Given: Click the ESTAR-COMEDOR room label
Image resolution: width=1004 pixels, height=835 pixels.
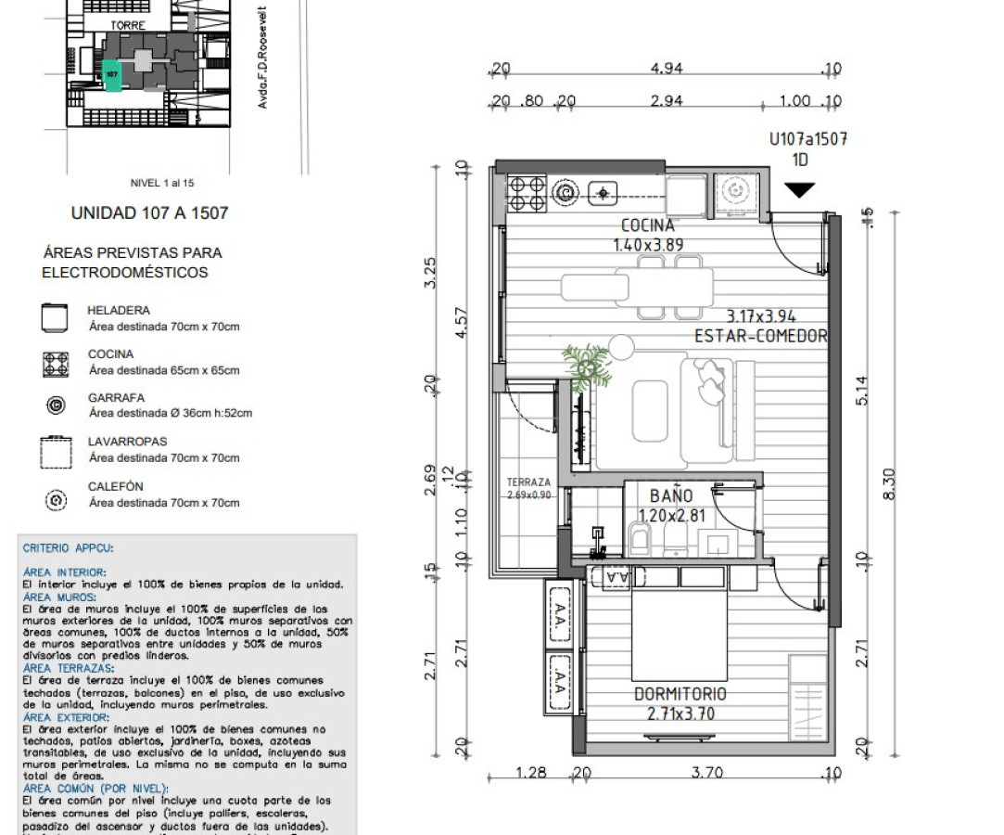Looking at the screenshot, I should point(761,336).
